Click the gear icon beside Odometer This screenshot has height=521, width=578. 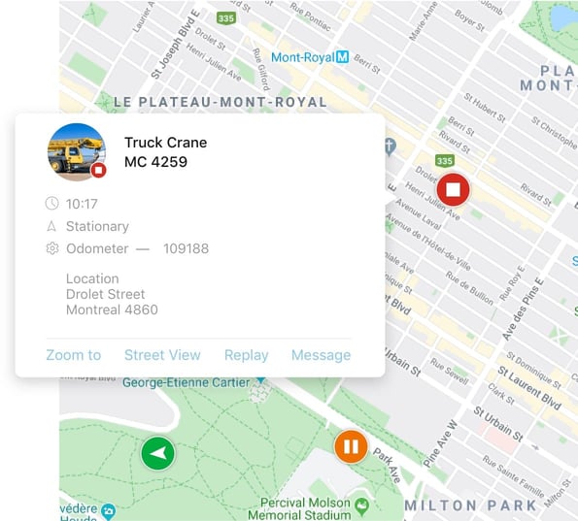coord(52,248)
